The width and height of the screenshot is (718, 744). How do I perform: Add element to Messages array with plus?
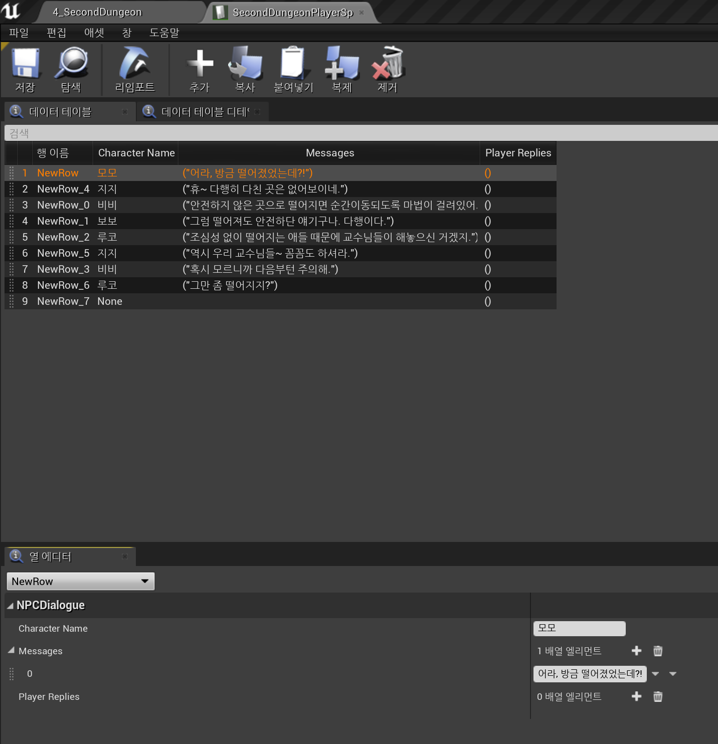pos(636,651)
